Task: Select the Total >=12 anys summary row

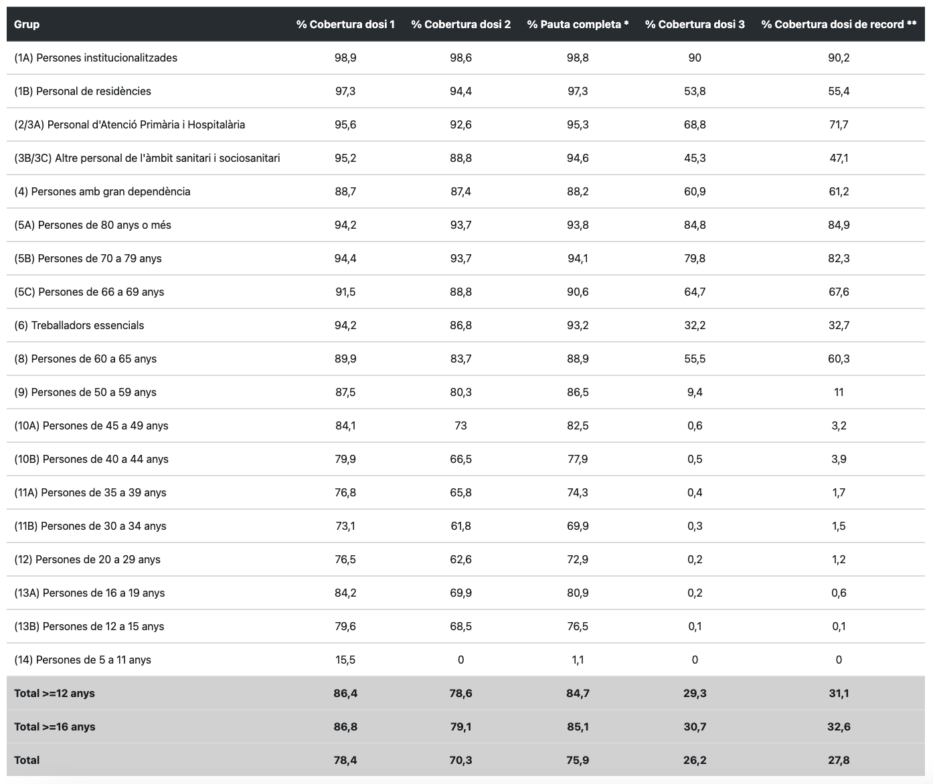Action: point(54,693)
